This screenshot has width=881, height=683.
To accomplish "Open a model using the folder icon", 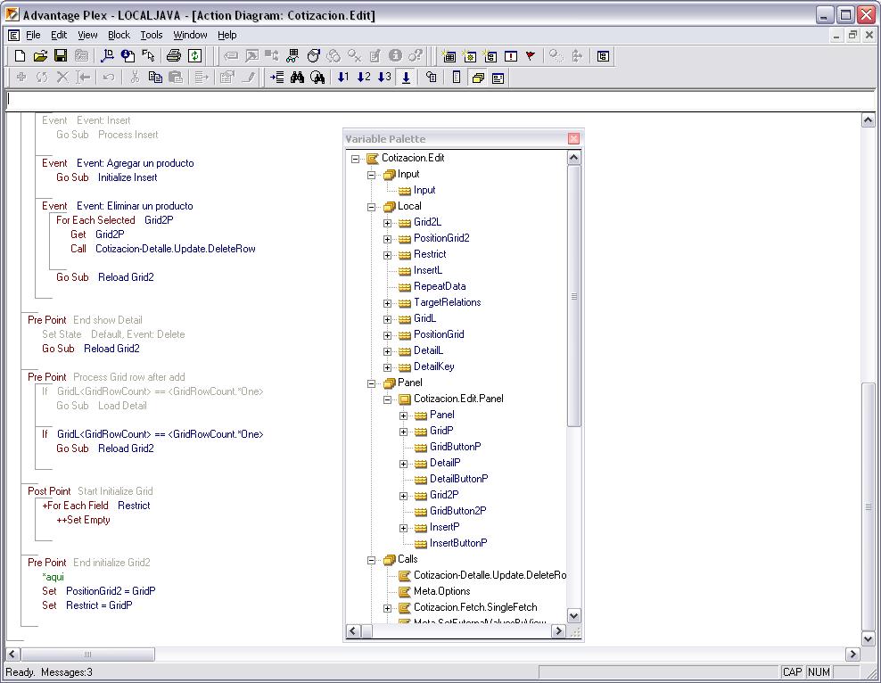I will click(x=40, y=55).
